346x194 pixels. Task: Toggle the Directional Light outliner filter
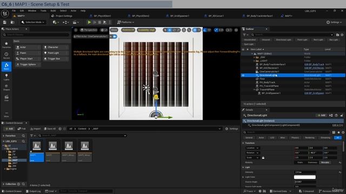pos(283,40)
